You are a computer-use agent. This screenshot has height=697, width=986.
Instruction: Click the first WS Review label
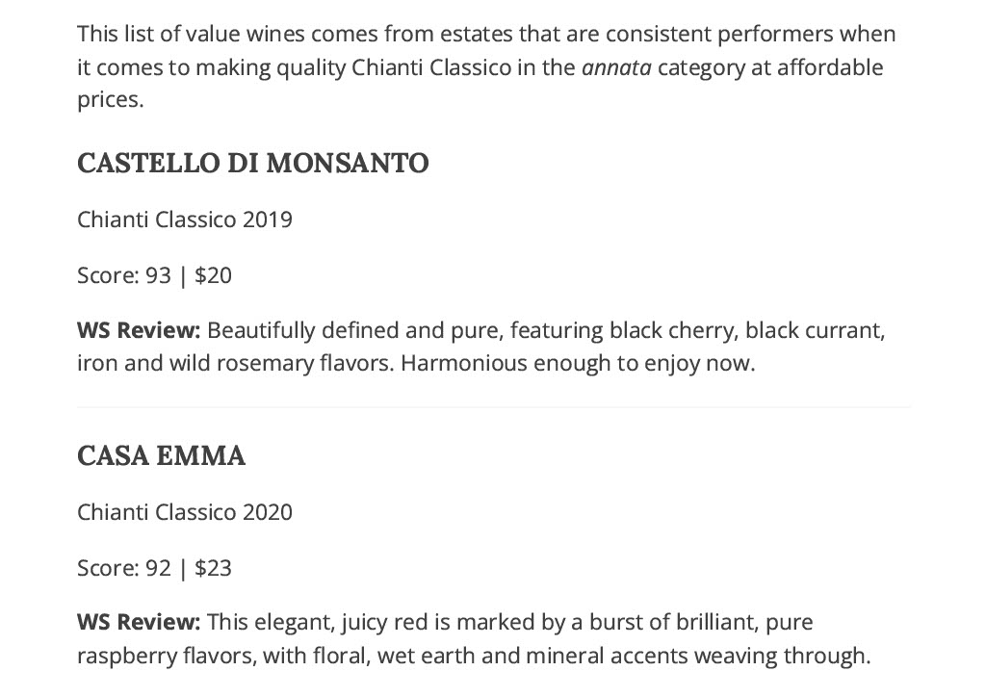click(139, 330)
